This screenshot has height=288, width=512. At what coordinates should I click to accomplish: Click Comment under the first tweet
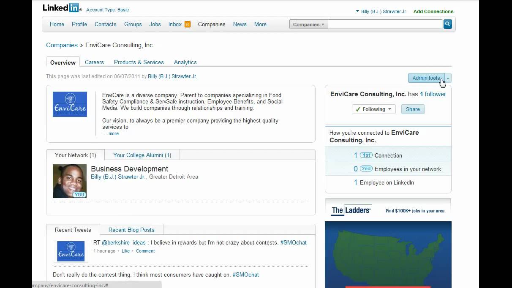tap(145, 251)
